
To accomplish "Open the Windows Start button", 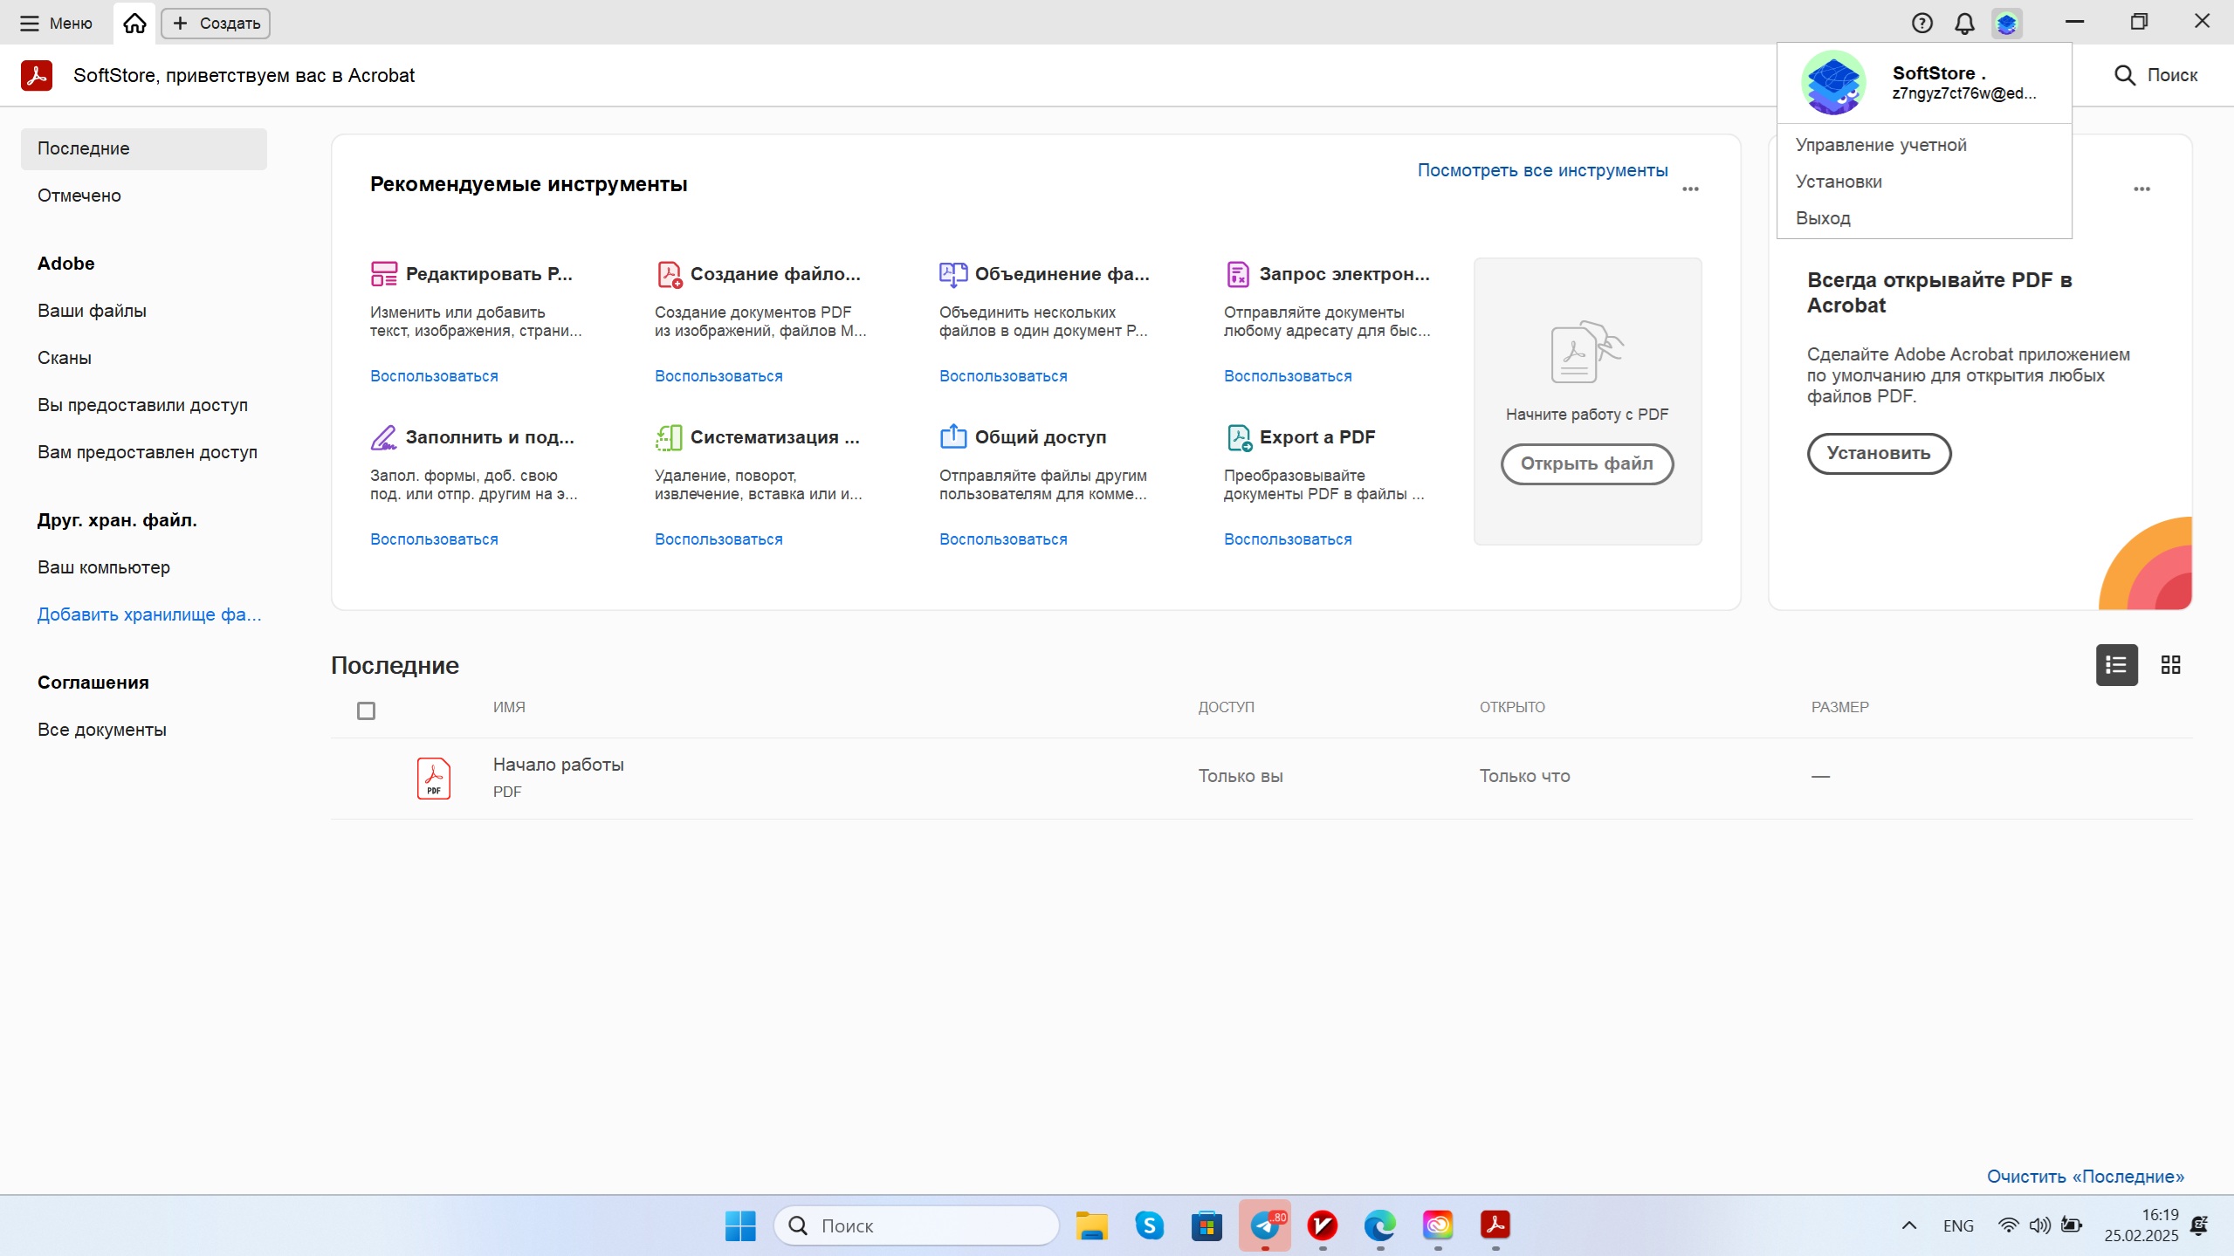I will [x=740, y=1225].
